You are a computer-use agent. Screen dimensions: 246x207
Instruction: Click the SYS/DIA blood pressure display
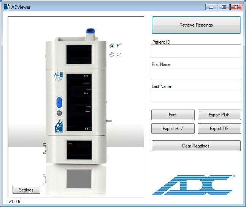[x=79, y=102]
